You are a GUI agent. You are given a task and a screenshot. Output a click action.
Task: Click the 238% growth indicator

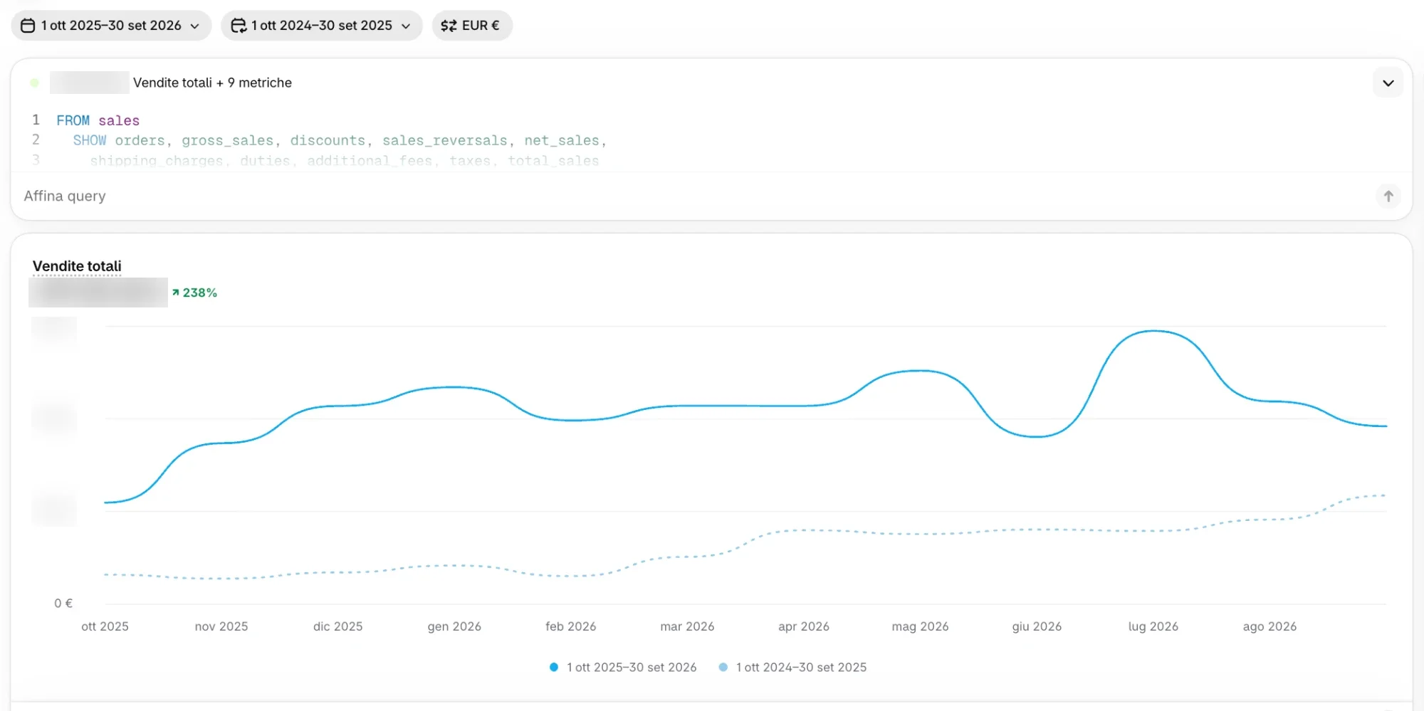194,293
